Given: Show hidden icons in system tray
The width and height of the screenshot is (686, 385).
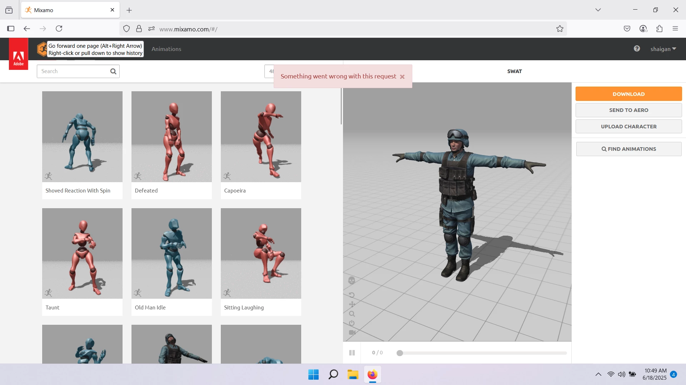Looking at the screenshot, I should click(x=598, y=374).
